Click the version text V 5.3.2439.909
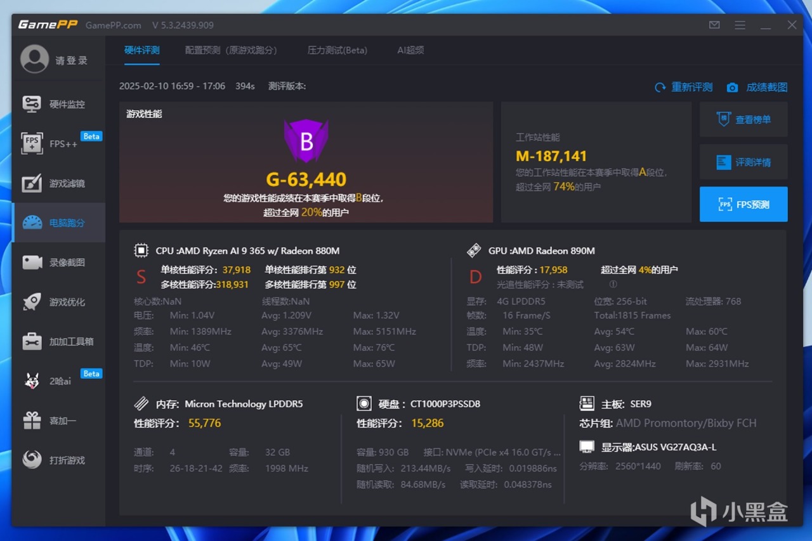Image resolution: width=812 pixels, height=541 pixels. (183, 25)
